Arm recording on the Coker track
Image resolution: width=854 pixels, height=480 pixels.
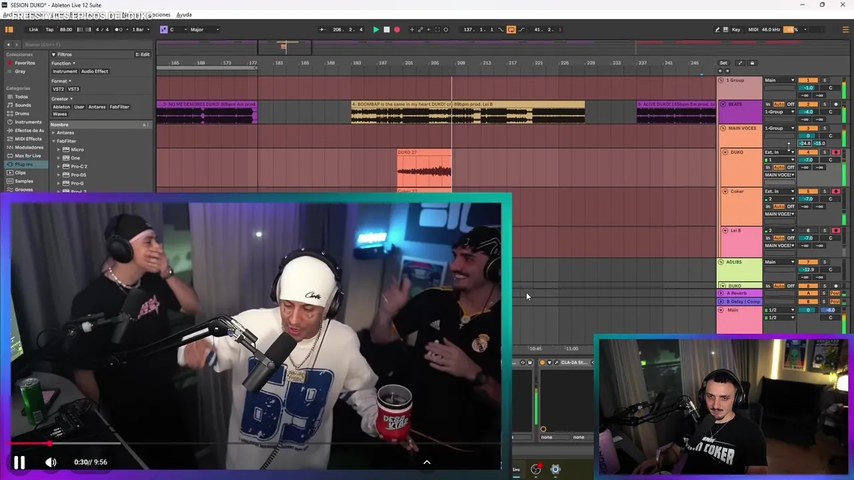coord(836,191)
